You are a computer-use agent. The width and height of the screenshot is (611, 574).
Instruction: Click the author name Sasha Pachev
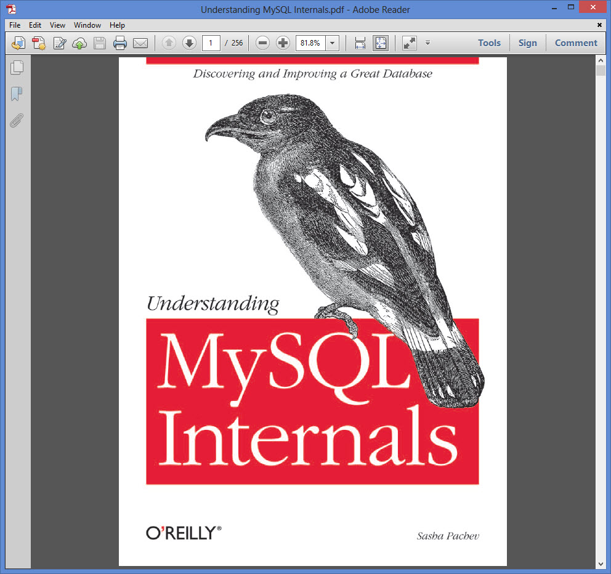click(x=448, y=536)
